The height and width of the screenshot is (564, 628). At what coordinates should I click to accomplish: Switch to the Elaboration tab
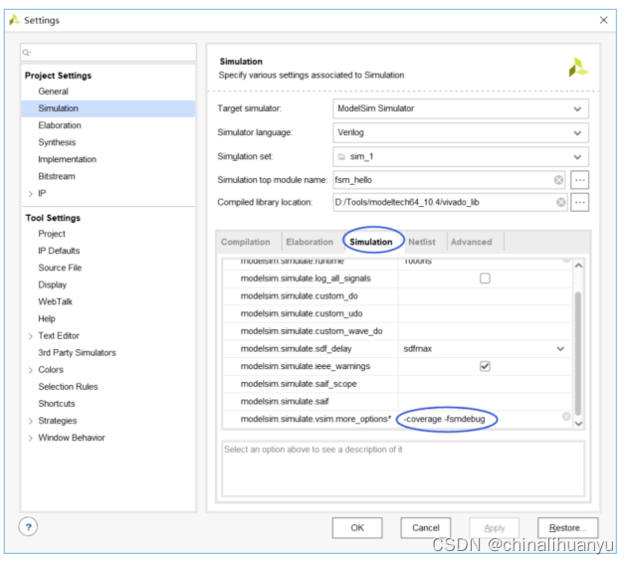[x=310, y=242]
